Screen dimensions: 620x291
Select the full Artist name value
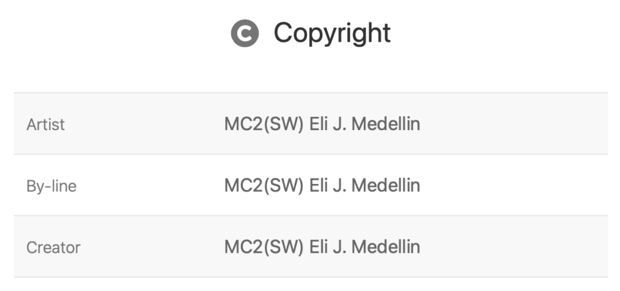pyautogui.click(x=322, y=124)
